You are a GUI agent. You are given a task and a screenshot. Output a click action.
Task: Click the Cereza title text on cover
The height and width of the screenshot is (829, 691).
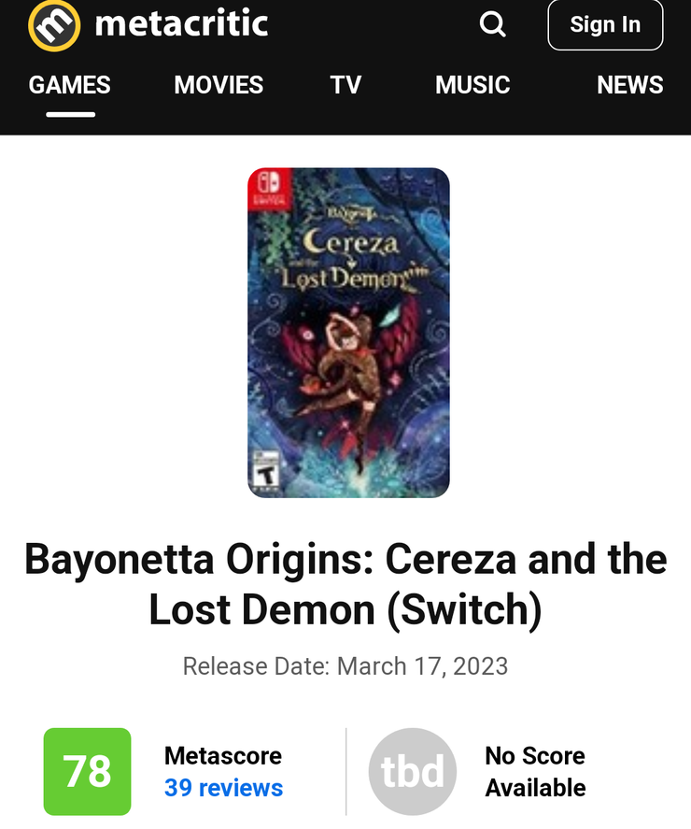click(x=350, y=243)
